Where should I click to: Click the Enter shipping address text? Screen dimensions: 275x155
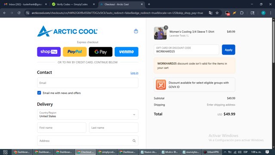(x=221, y=105)
